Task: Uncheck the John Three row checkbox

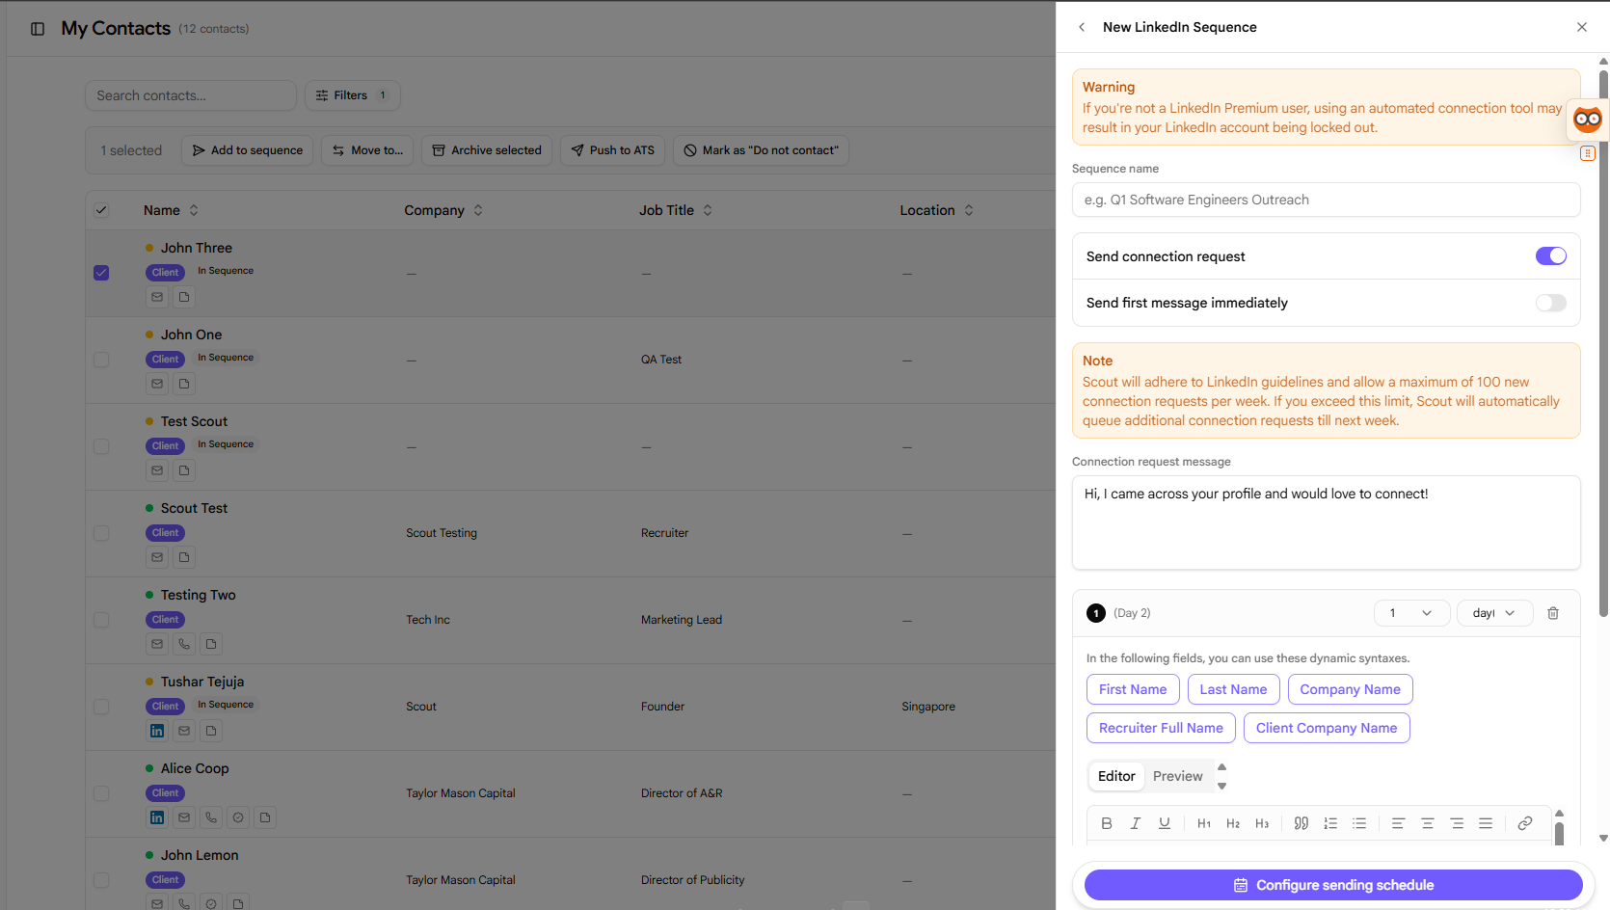Action: pos(101,273)
